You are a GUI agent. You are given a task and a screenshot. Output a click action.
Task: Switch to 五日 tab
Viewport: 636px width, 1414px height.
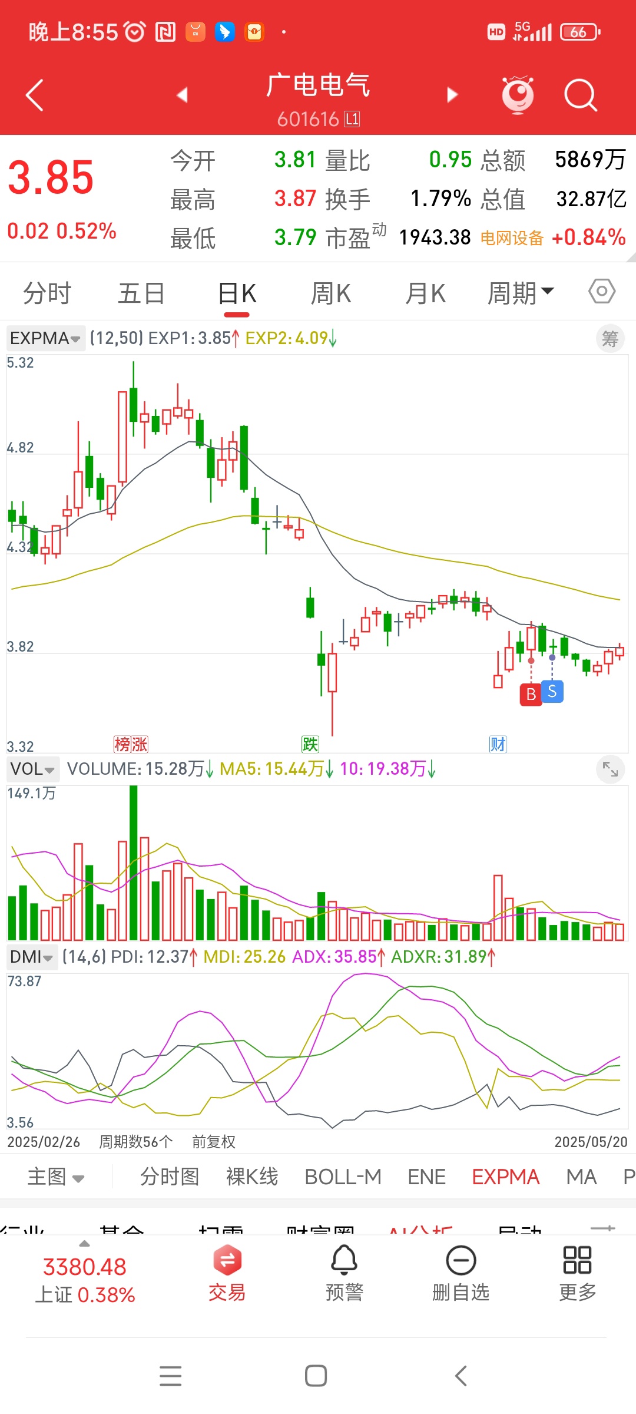(x=141, y=293)
